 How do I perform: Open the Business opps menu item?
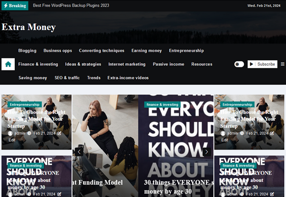[58, 51]
